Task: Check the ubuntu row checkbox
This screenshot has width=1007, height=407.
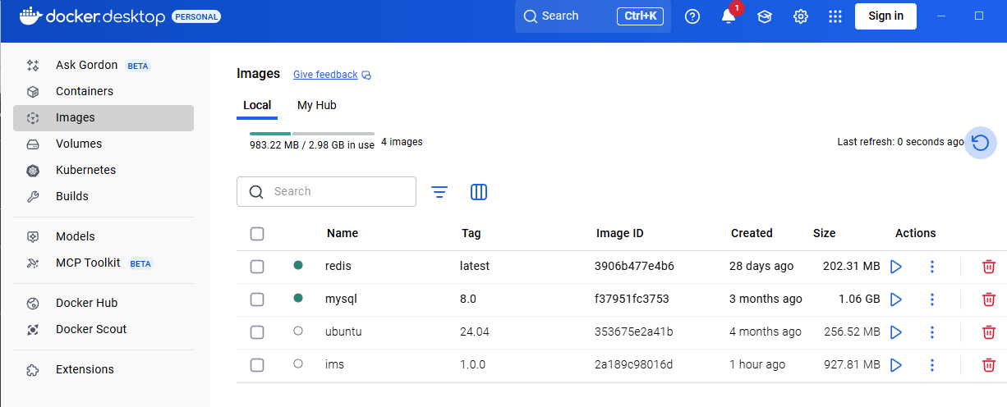Action: click(x=257, y=332)
